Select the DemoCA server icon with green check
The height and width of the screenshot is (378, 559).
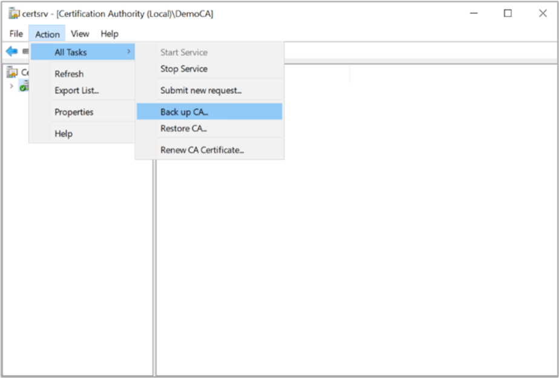(x=24, y=86)
